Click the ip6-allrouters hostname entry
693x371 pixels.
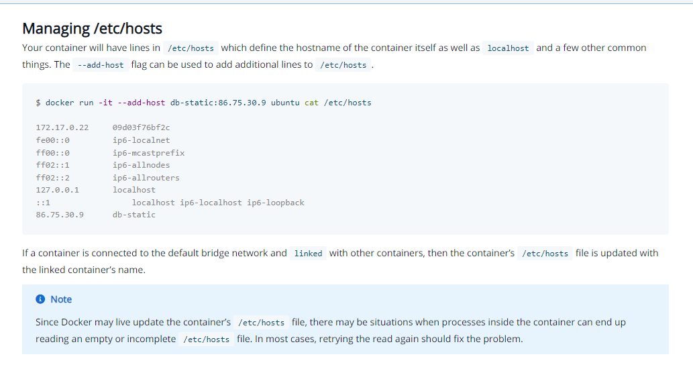point(146,178)
